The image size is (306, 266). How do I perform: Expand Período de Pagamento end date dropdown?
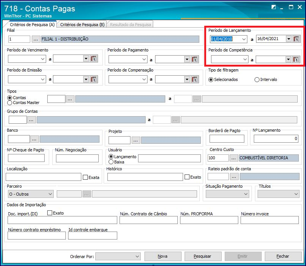point(187,59)
